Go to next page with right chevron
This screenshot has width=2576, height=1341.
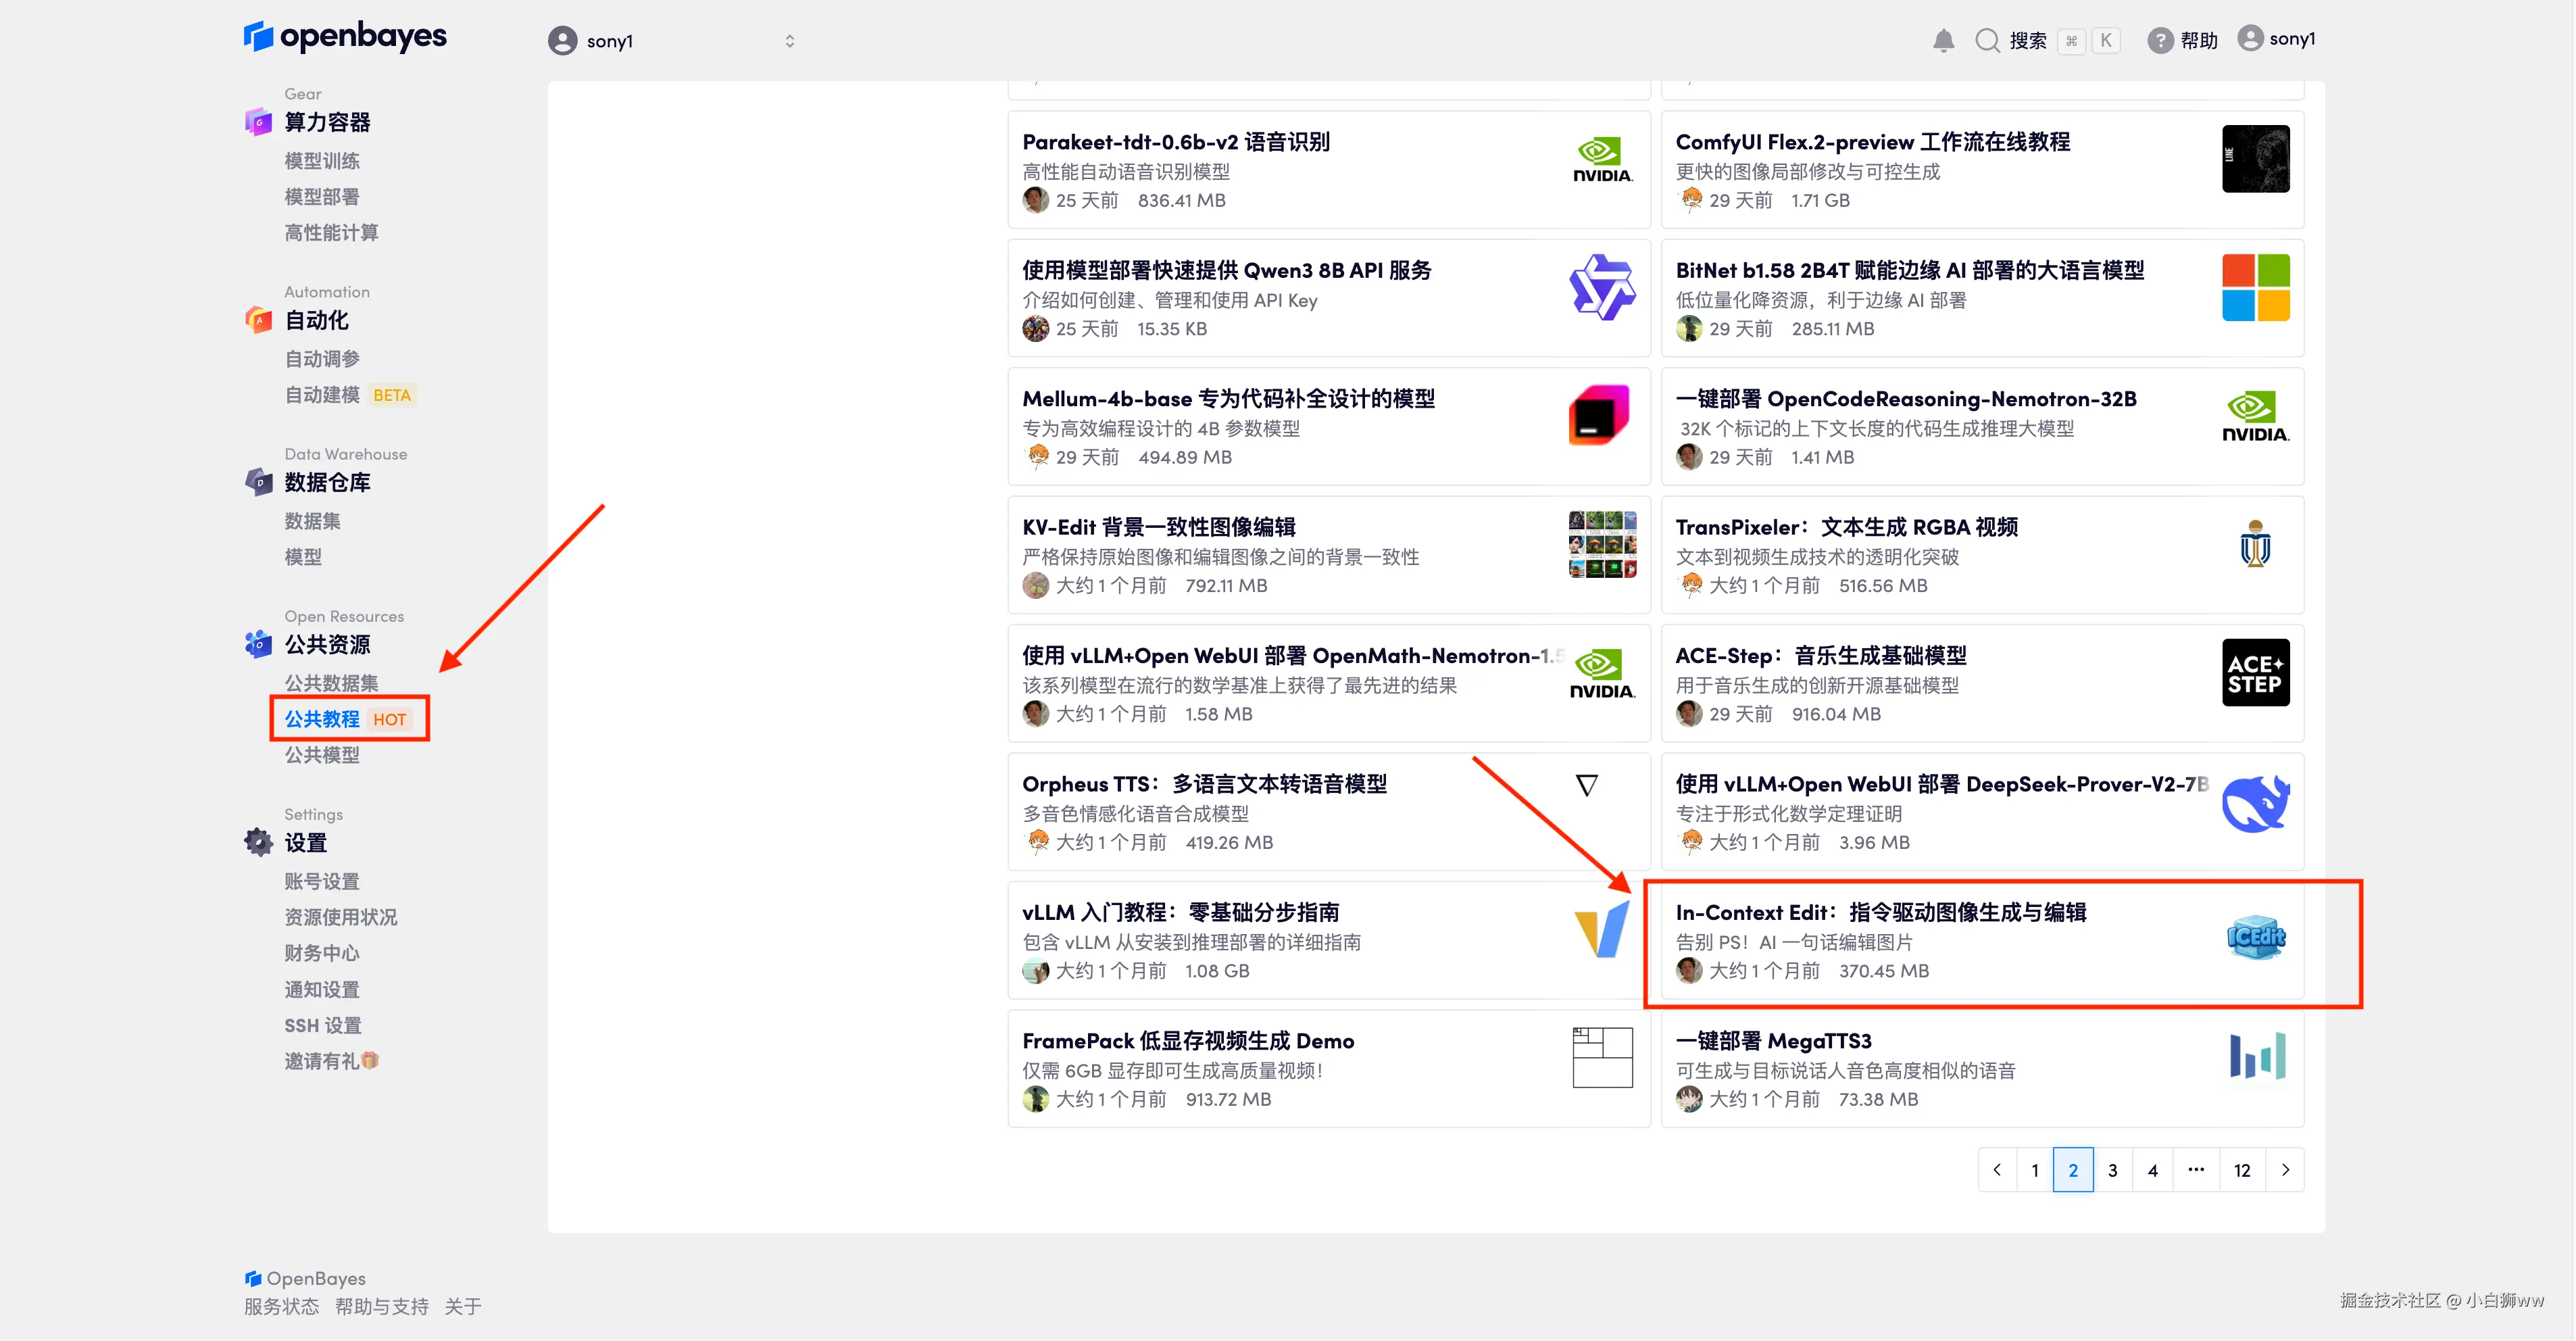(2285, 1170)
